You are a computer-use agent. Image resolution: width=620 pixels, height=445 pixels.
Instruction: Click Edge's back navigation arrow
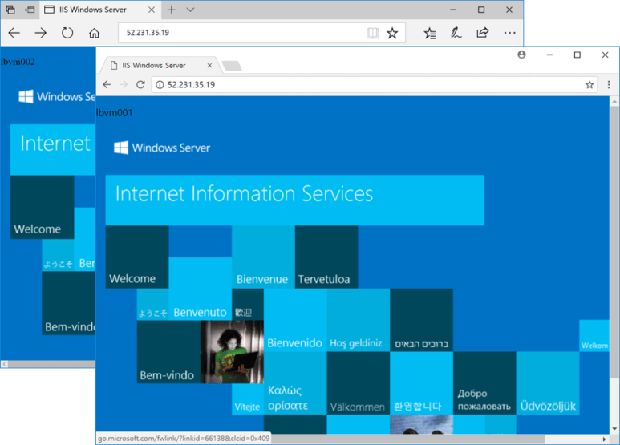(14, 34)
